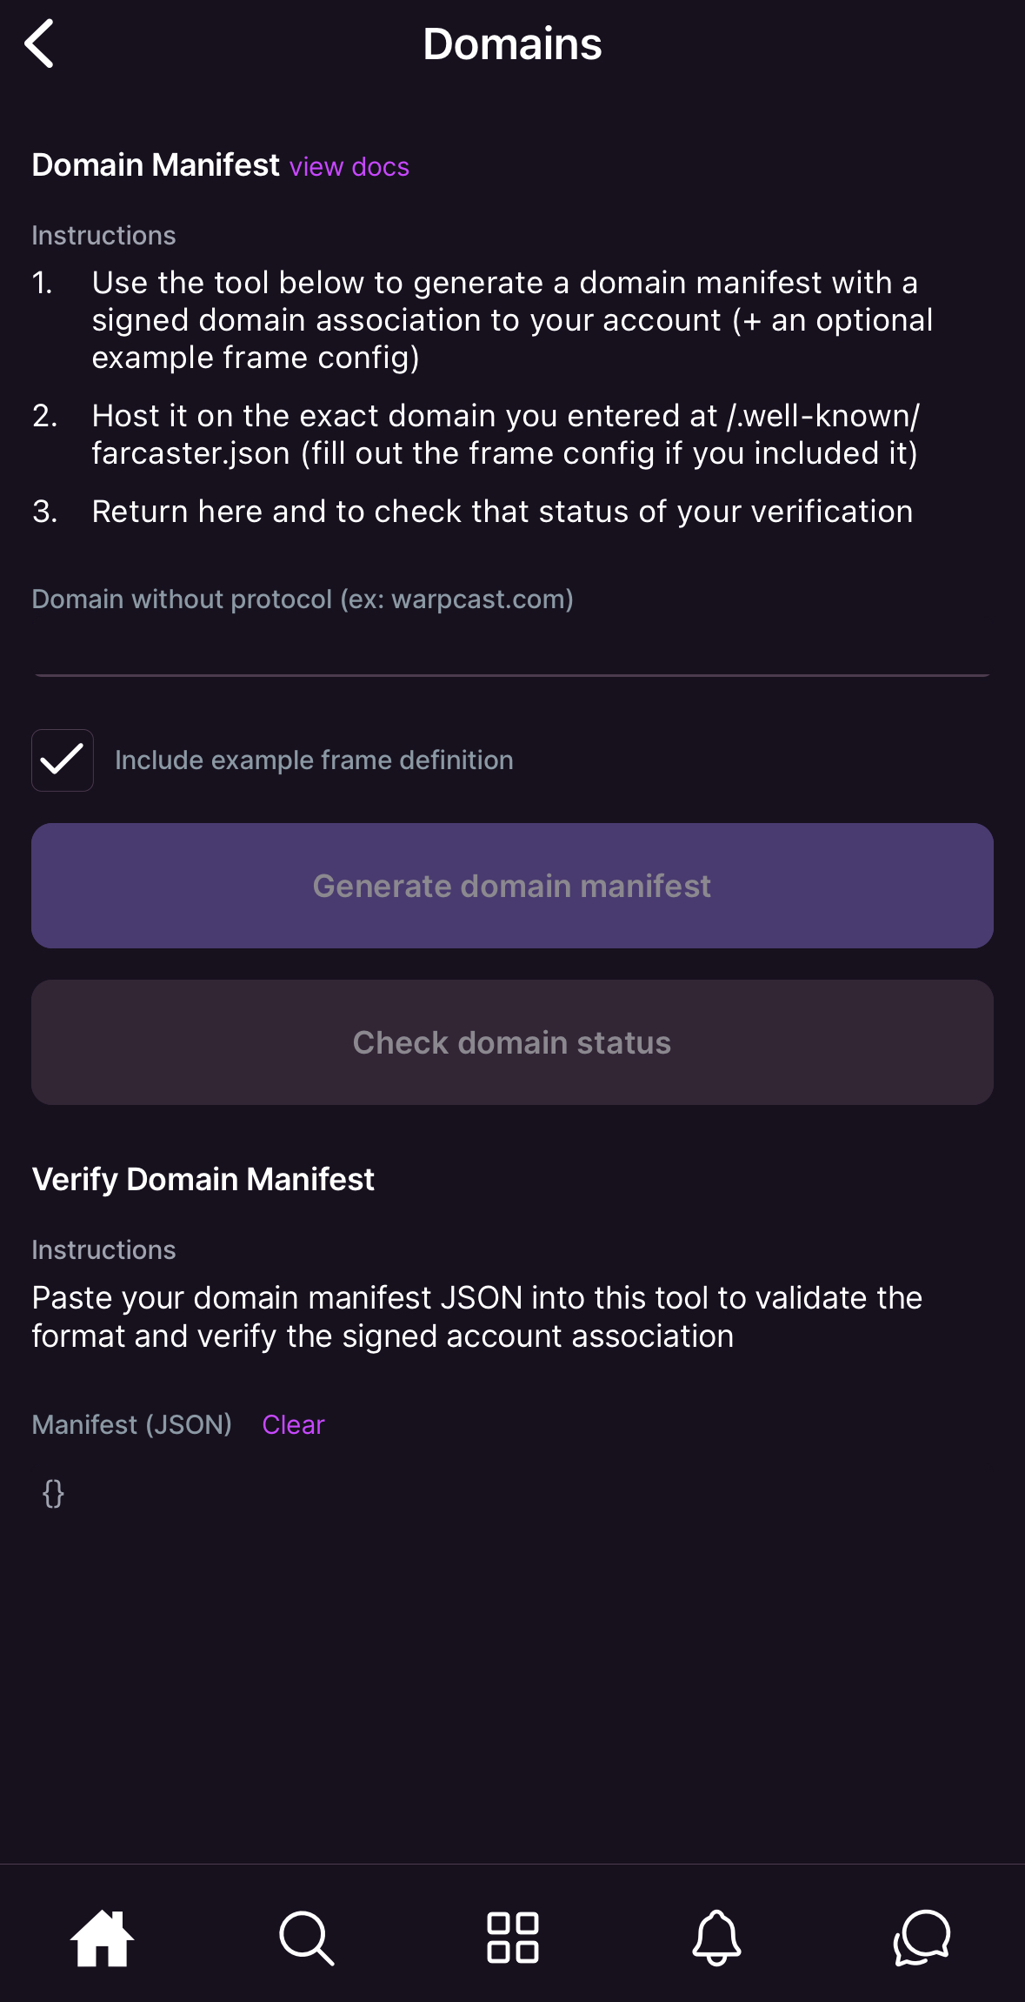Open direct messages chat bubble icon
The image size is (1025, 2002).
[922, 1938]
